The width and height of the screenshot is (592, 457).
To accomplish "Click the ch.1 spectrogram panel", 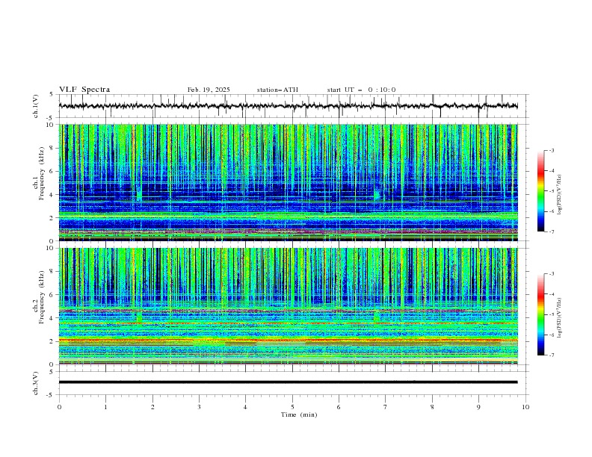I will tap(288, 182).
